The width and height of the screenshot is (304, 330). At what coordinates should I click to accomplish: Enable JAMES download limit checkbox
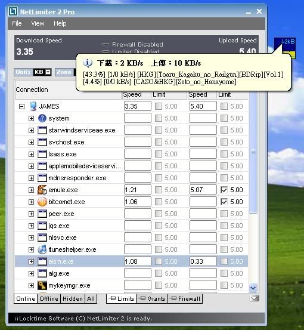(159, 106)
